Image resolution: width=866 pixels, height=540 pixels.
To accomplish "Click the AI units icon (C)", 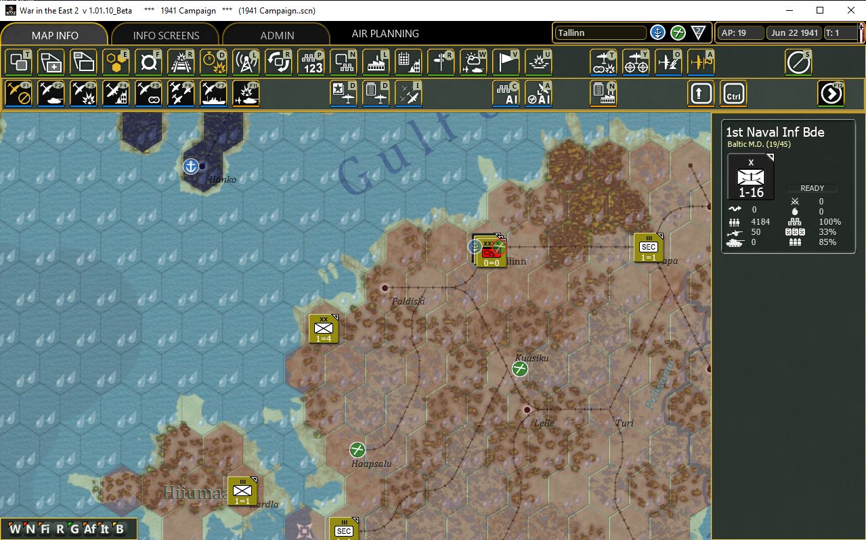I will click(506, 93).
